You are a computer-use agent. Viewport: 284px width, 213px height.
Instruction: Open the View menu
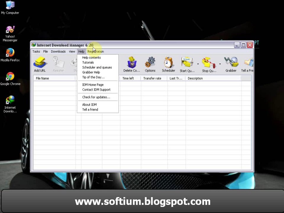pyautogui.click(x=72, y=51)
